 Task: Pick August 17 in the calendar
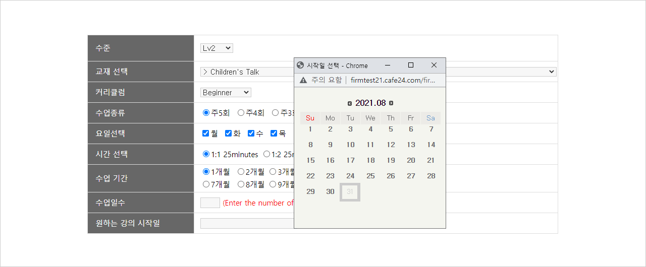tap(350, 161)
